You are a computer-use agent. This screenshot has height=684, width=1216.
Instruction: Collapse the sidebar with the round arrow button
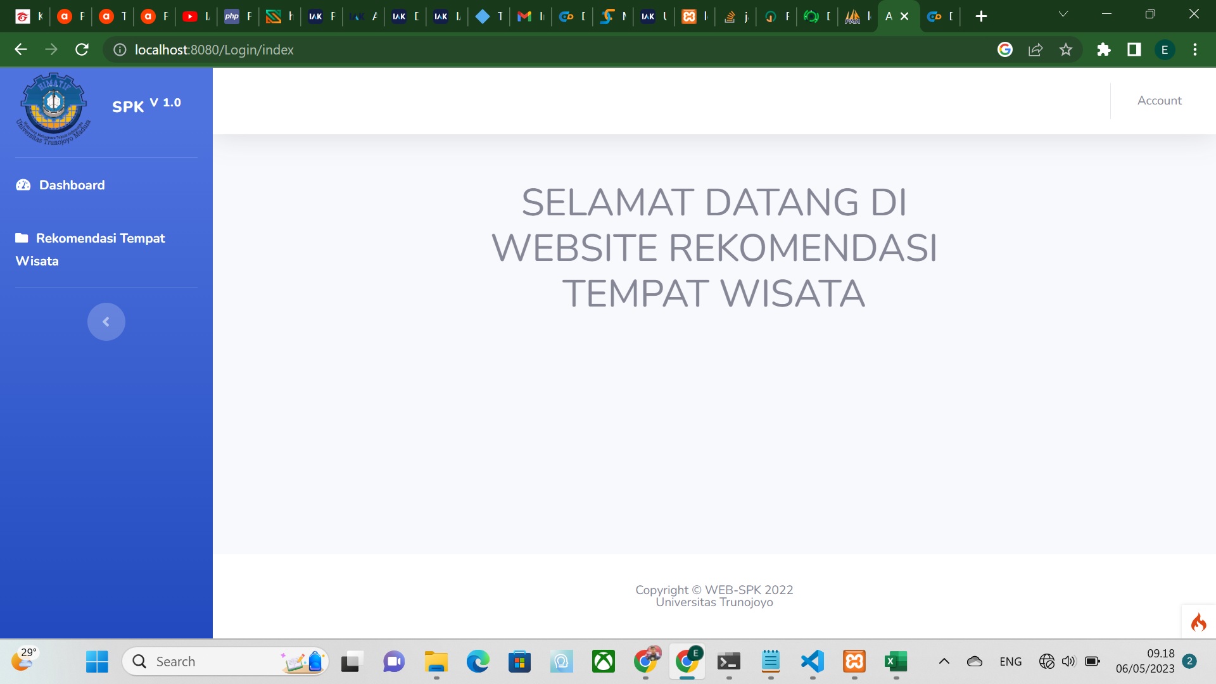(x=106, y=322)
